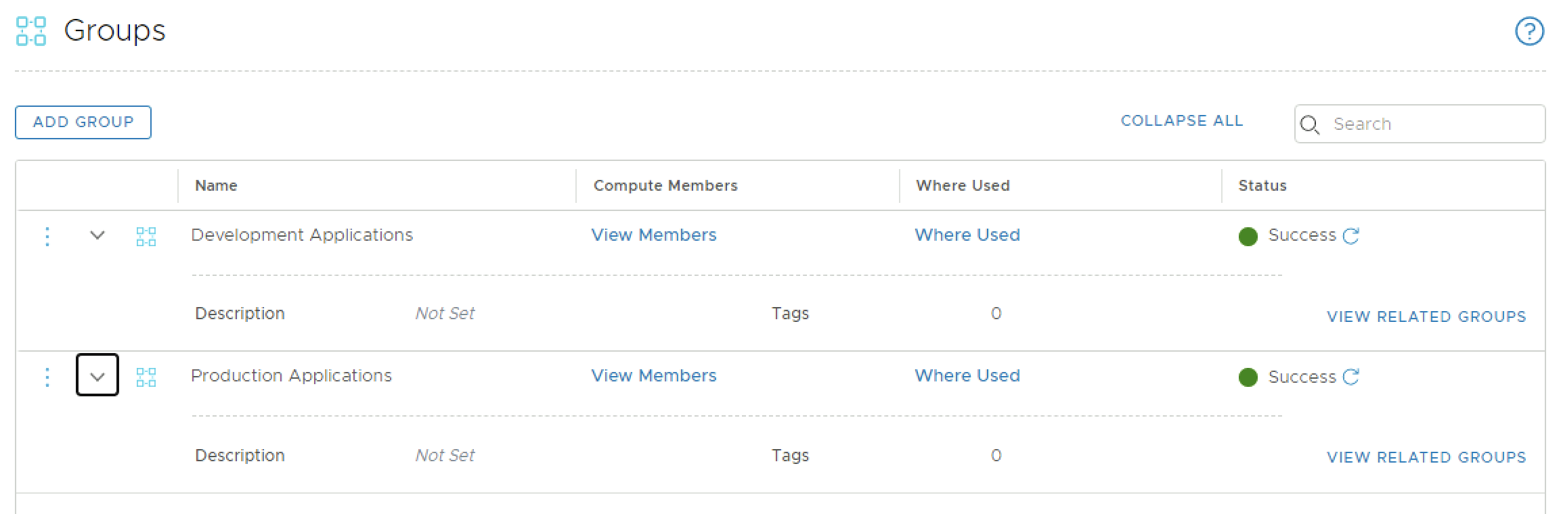The height and width of the screenshot is (514, 1561).
Task: Click the Add Group button
Action: (x=83, y=122)
